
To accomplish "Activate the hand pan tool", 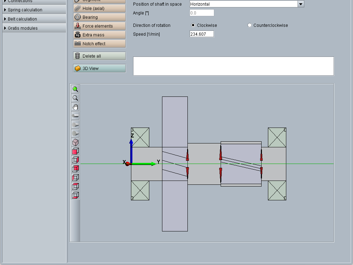I will (75, 107).
